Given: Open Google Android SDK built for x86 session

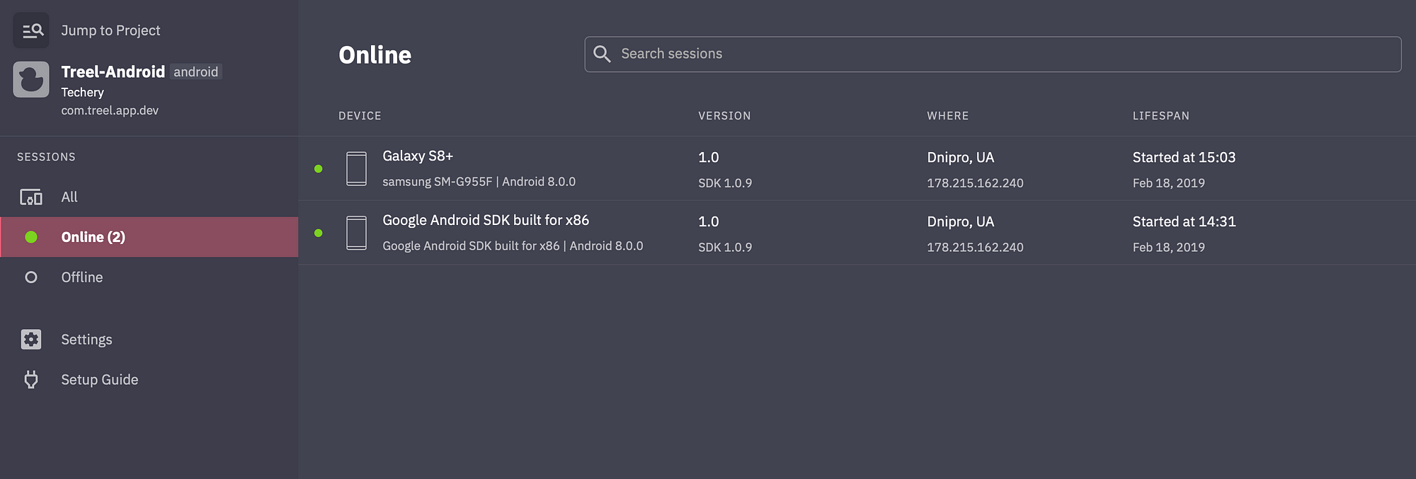Looking at the screenshot, I should click(x=857, y=233).
